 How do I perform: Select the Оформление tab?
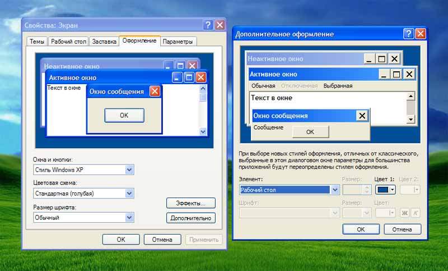139,40
